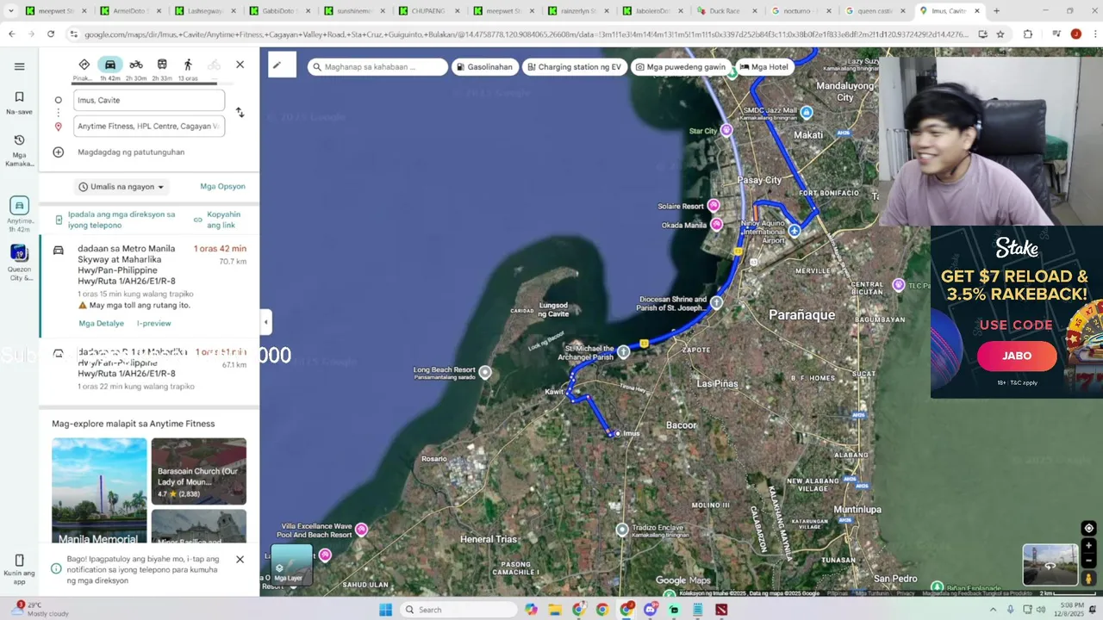
Task: Open the Na-save saved places panel
Action: click(19, 102)
